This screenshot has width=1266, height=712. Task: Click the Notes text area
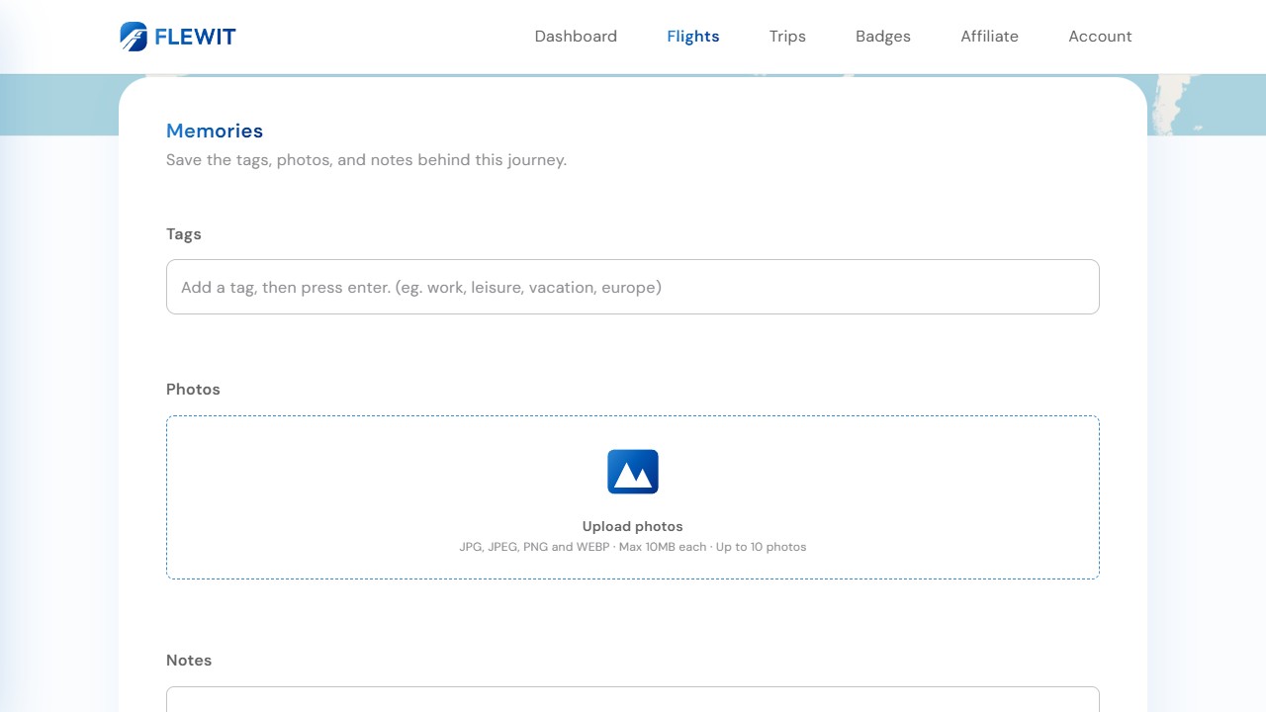pos(633,699)
